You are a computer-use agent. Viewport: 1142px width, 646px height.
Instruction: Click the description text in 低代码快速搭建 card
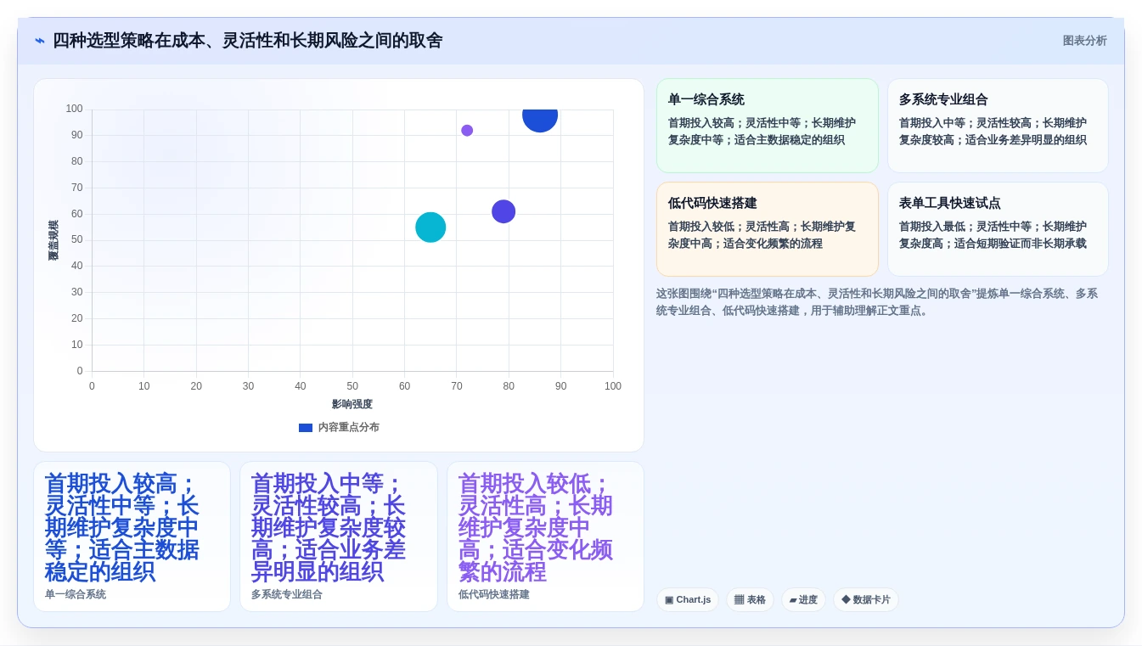762,235
